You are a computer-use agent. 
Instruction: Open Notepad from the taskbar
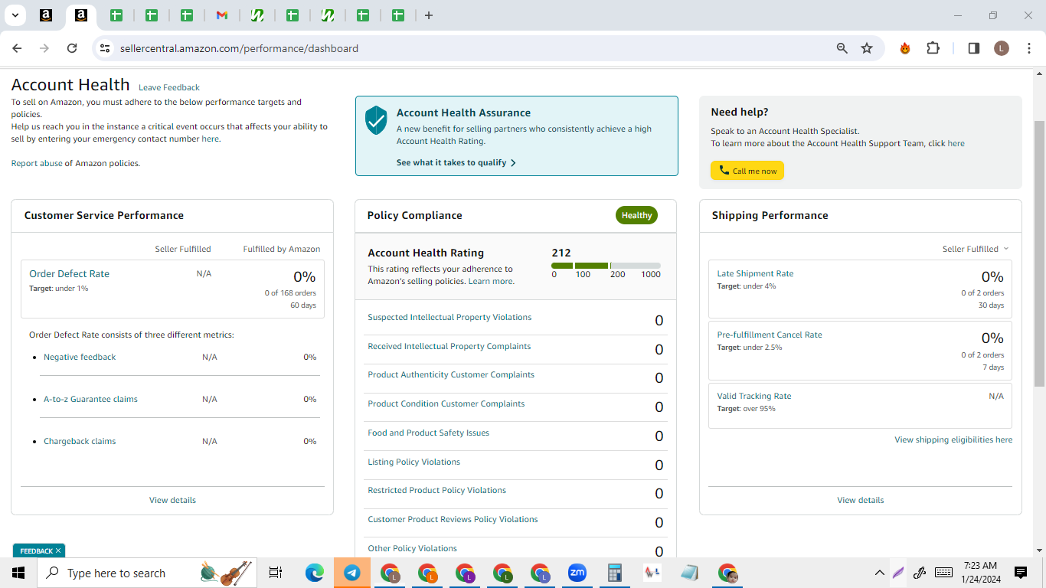coord(689,573)
